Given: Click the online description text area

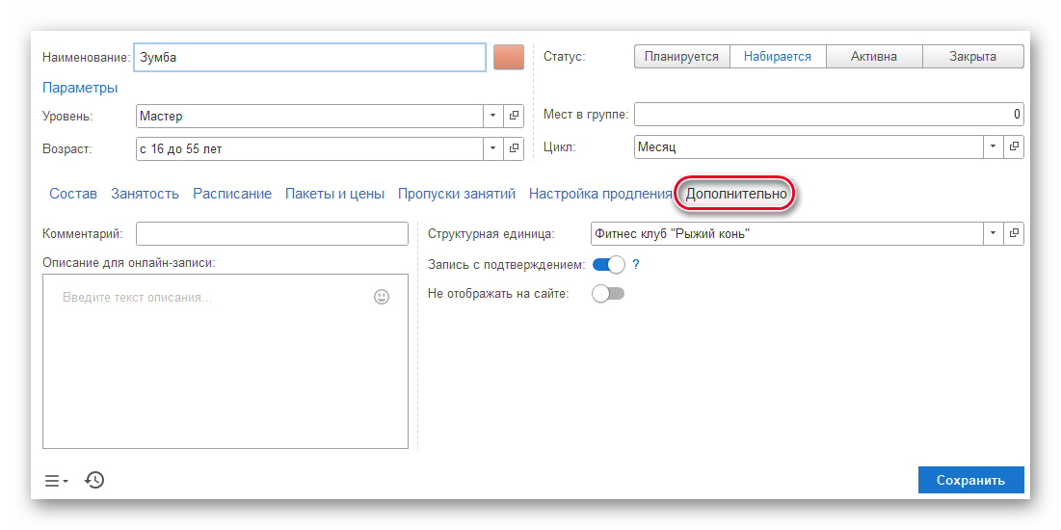Looking at the screenshot, I should pos(225,360).
